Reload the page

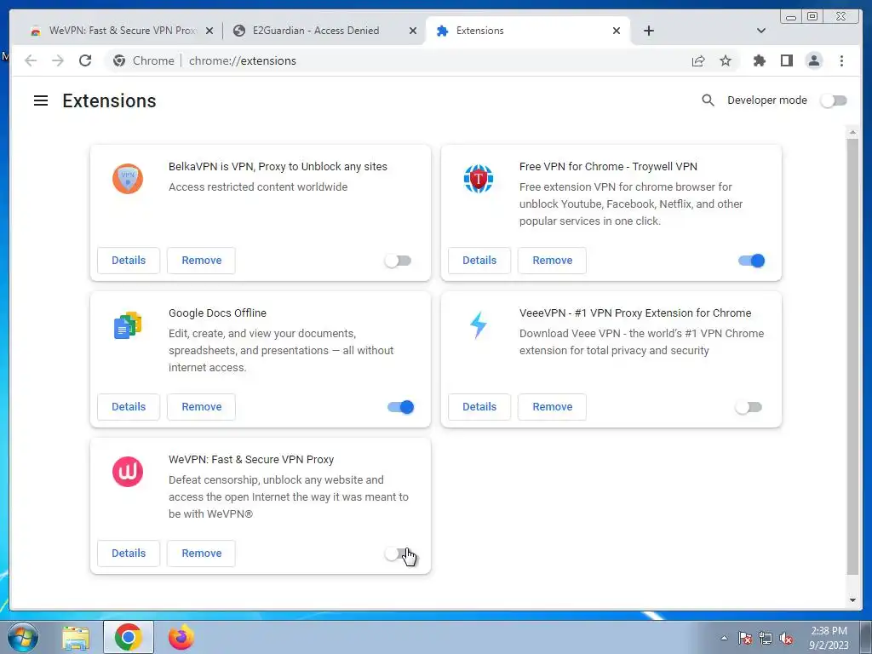(x=85, y=60)
